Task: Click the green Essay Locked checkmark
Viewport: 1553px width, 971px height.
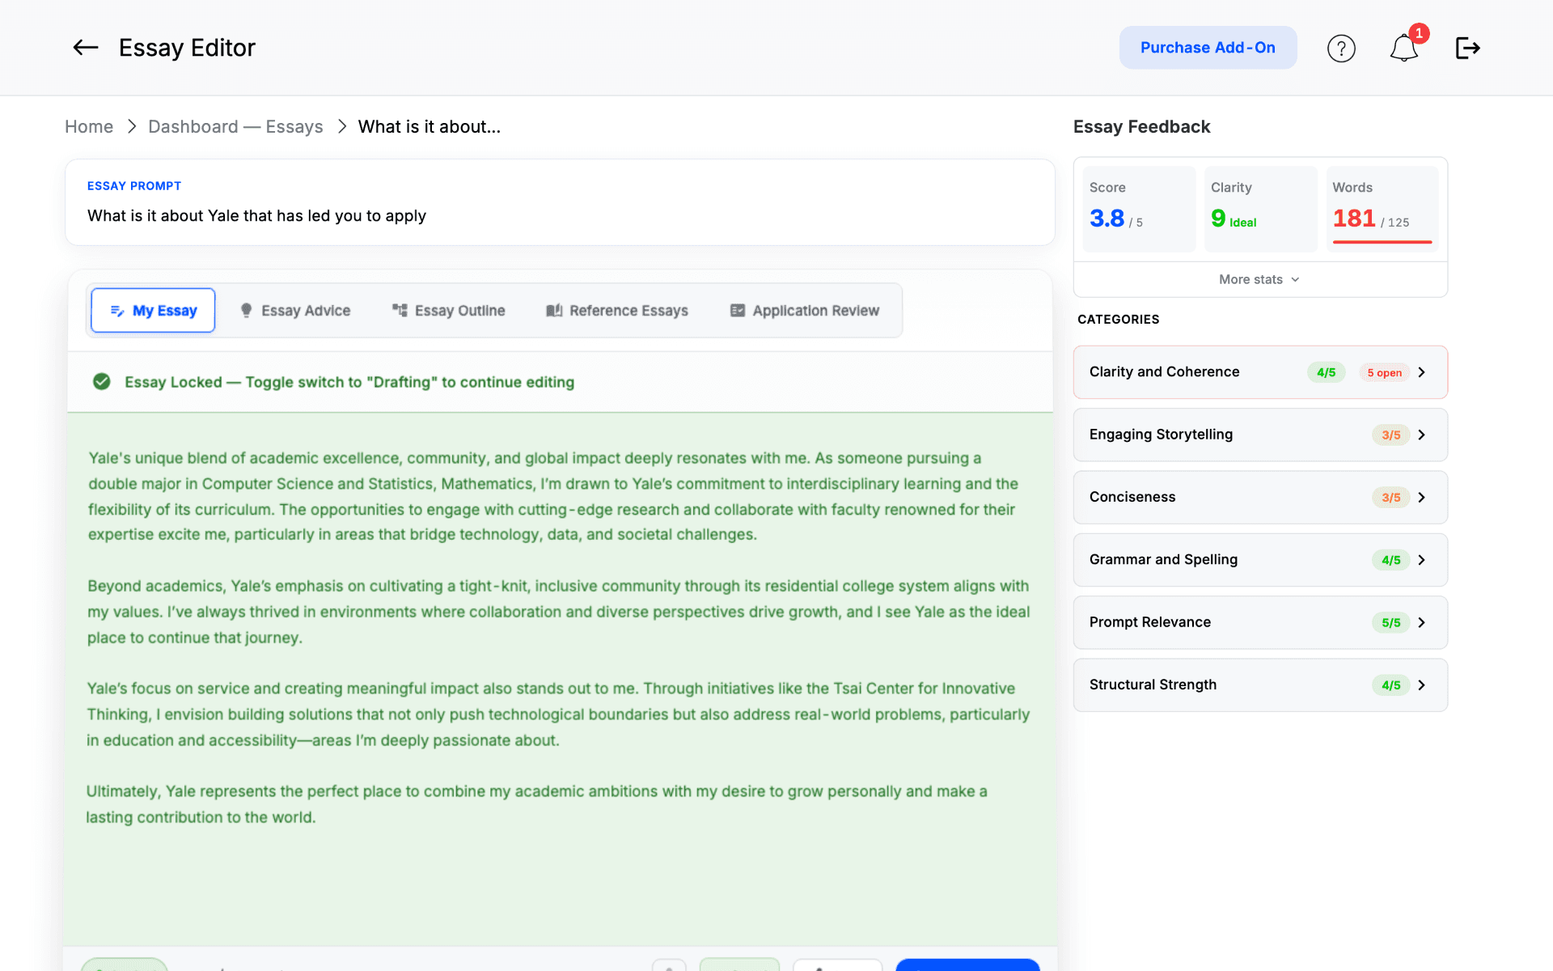Action: [x=101, y=382]
